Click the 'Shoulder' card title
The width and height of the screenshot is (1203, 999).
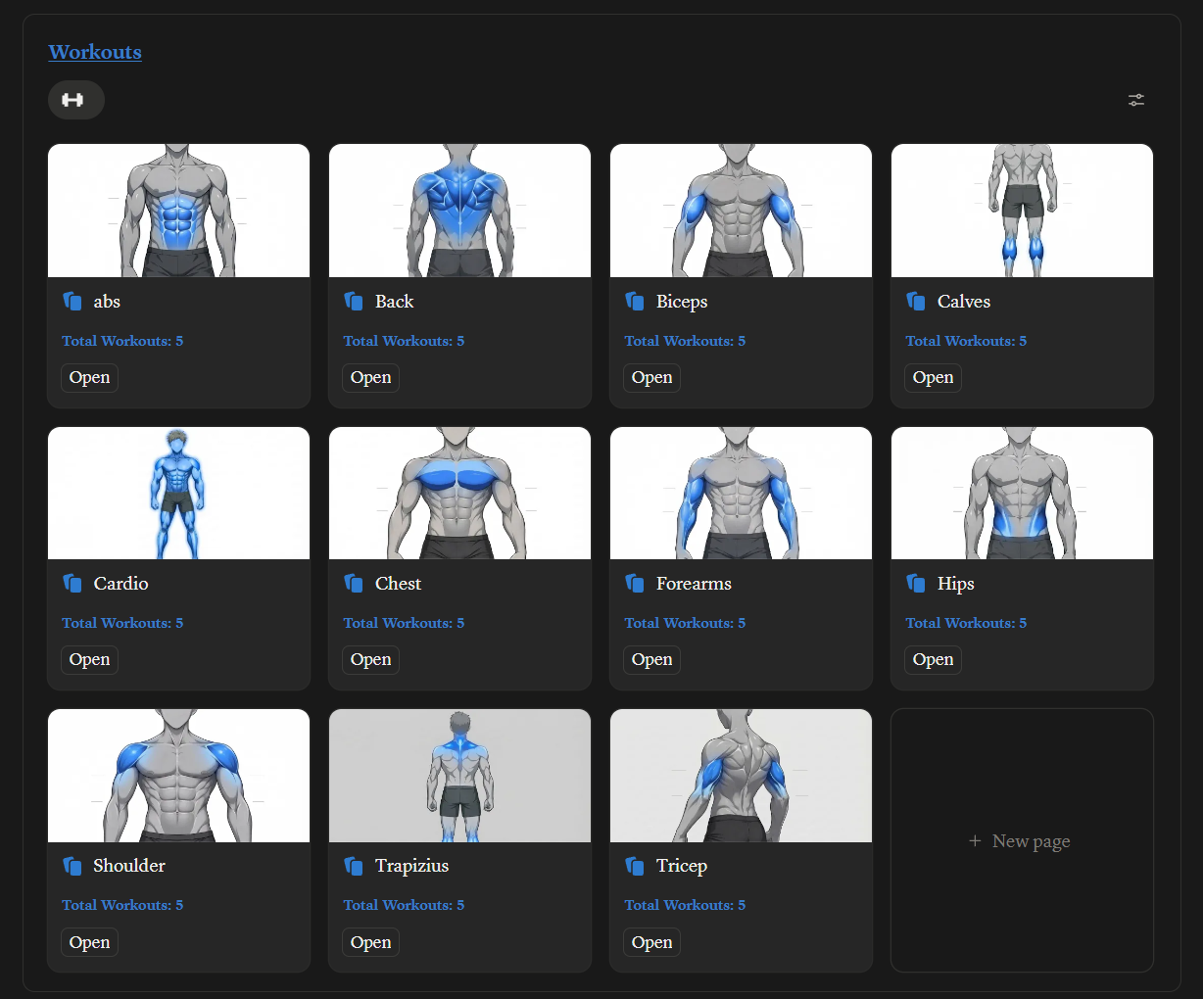coord(129,866)
